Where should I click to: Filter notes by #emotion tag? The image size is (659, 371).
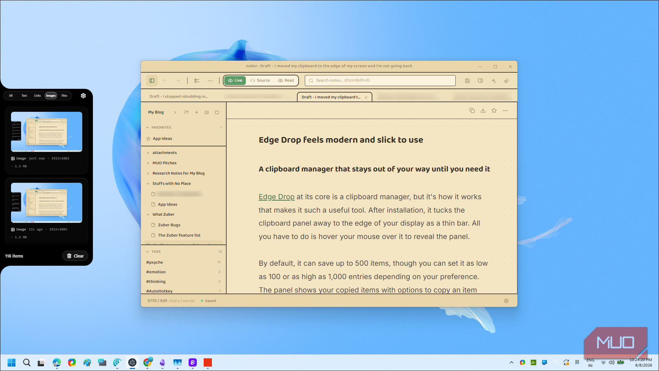click(x=156, y=272)
